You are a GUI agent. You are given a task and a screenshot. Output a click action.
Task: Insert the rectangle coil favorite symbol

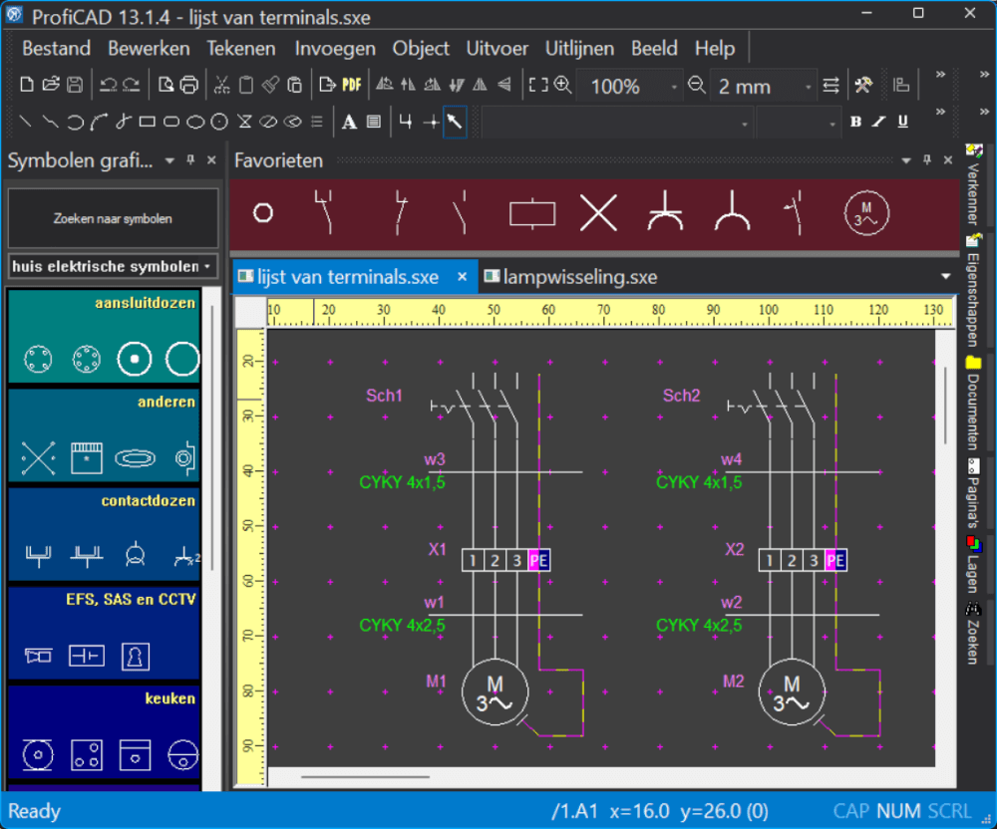click(x=532, y=213)
